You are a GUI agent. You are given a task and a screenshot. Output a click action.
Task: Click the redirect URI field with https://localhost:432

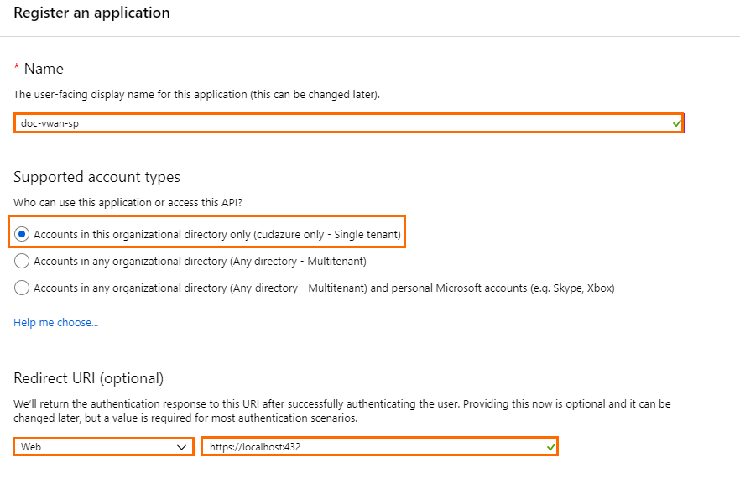[379, 447]
